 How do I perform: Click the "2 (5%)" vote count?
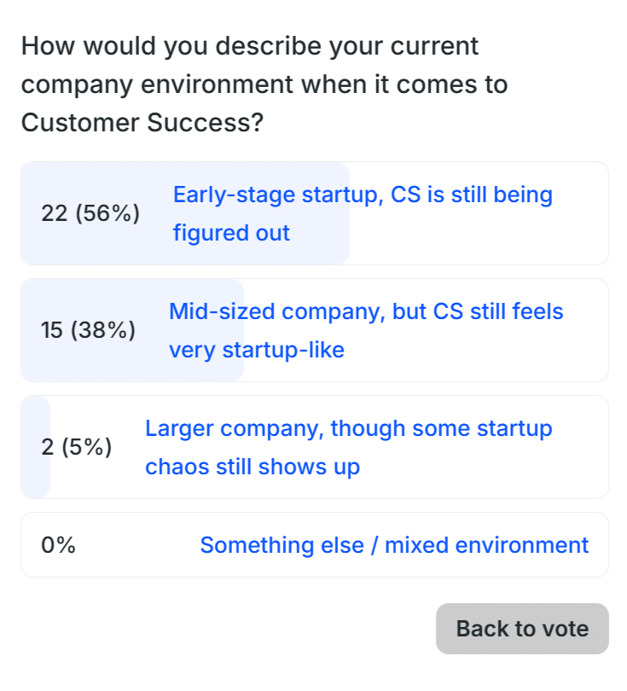[77, 447]
